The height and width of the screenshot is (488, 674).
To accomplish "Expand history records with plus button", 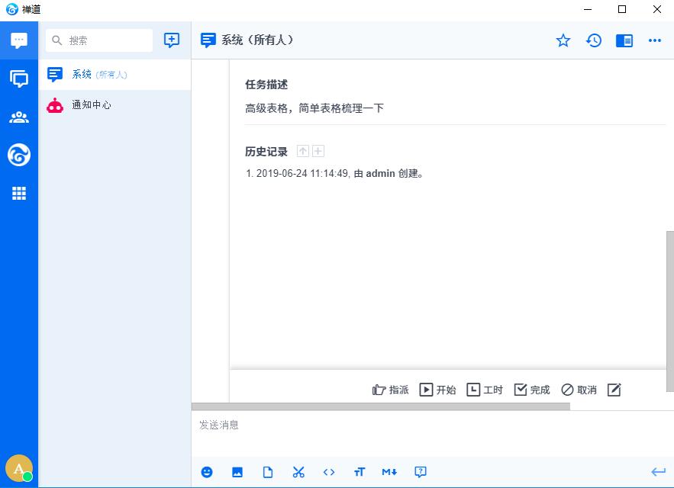I will pos(318,151).
